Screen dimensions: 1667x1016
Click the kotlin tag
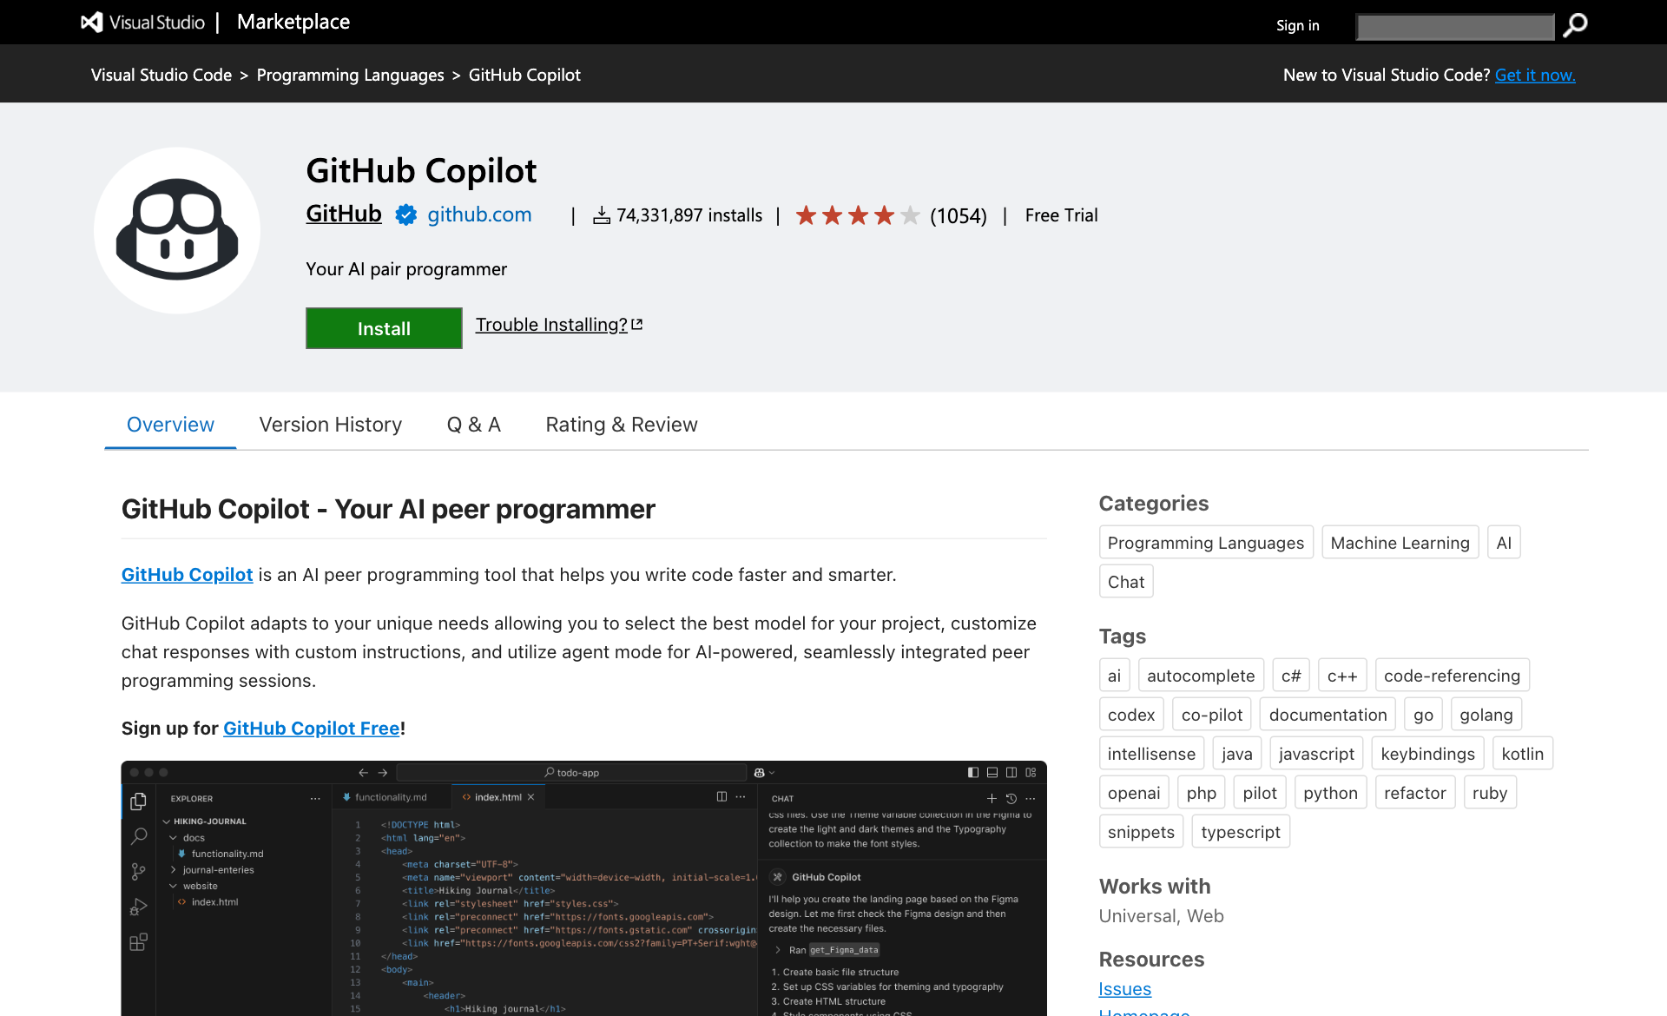[1522, 754]
